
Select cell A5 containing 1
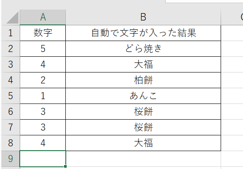pyautogui.click(x=43, y=96)
